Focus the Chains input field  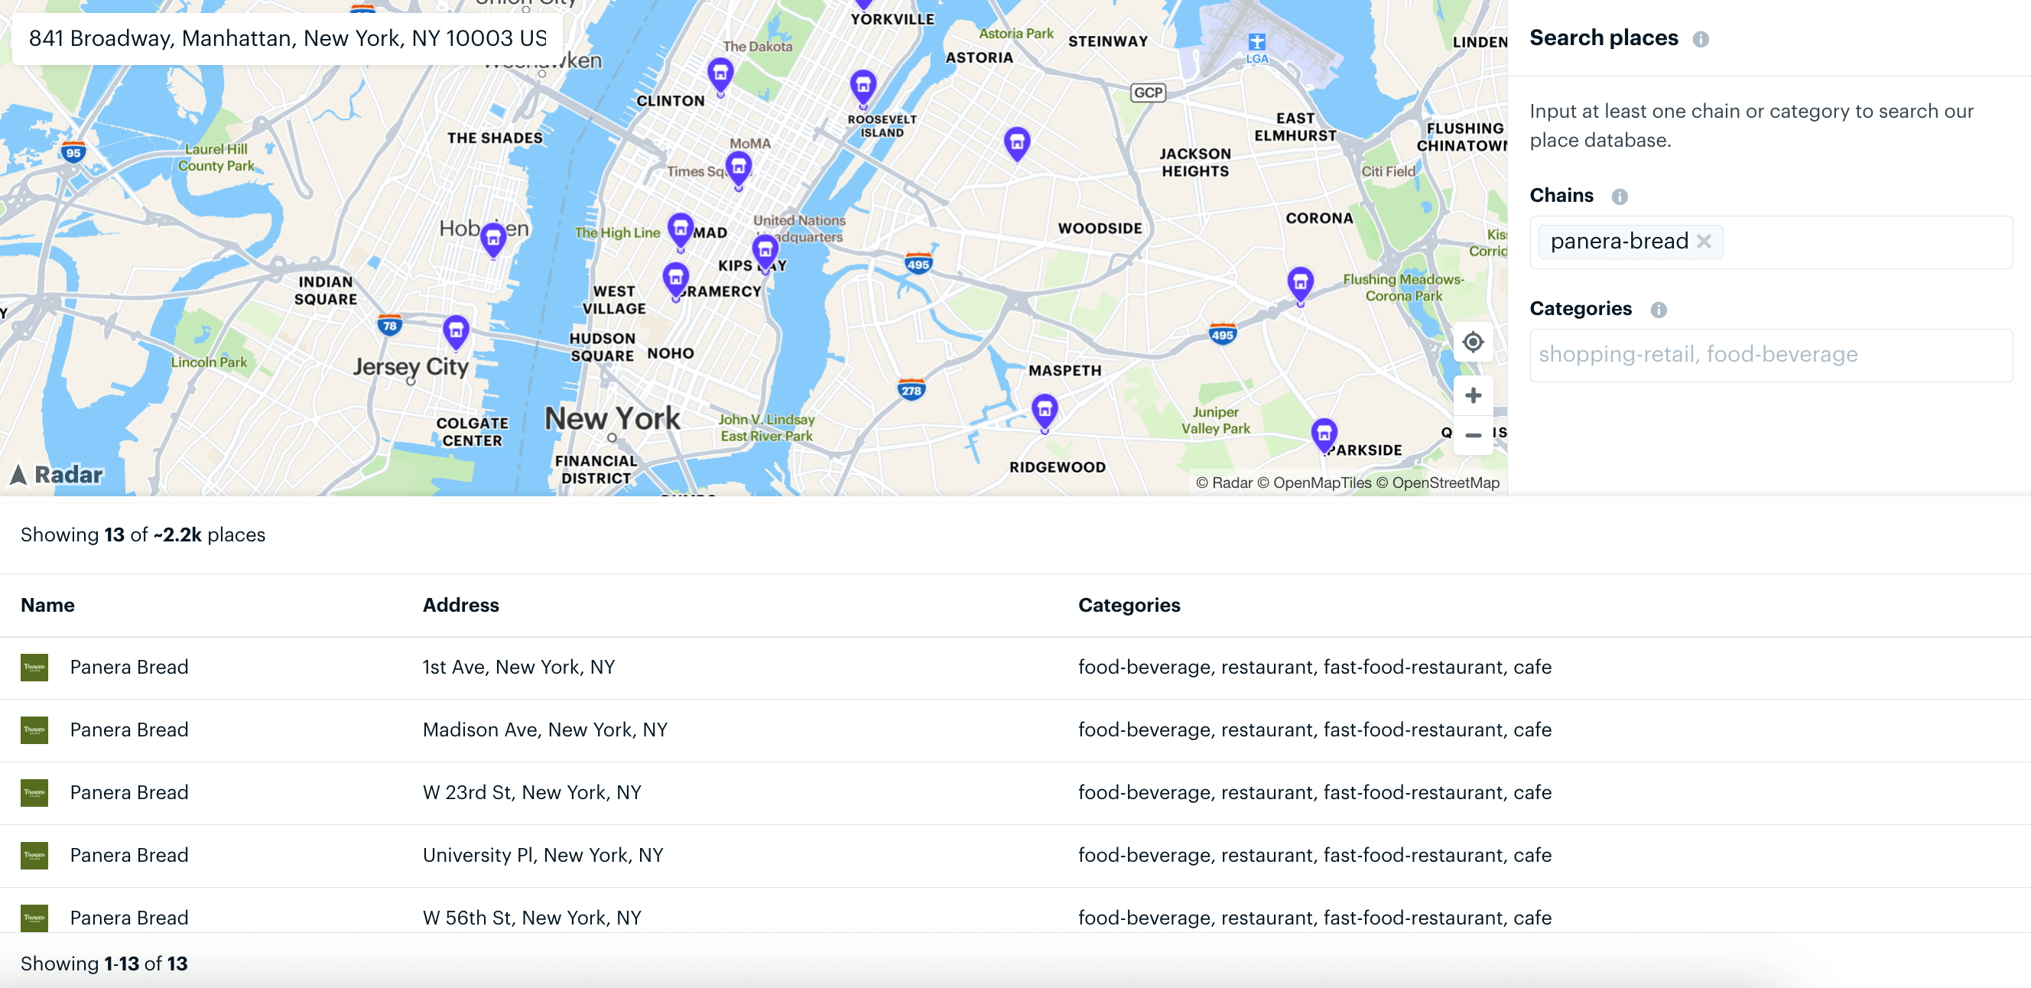pyautogui.click(x=1770, y=242)
